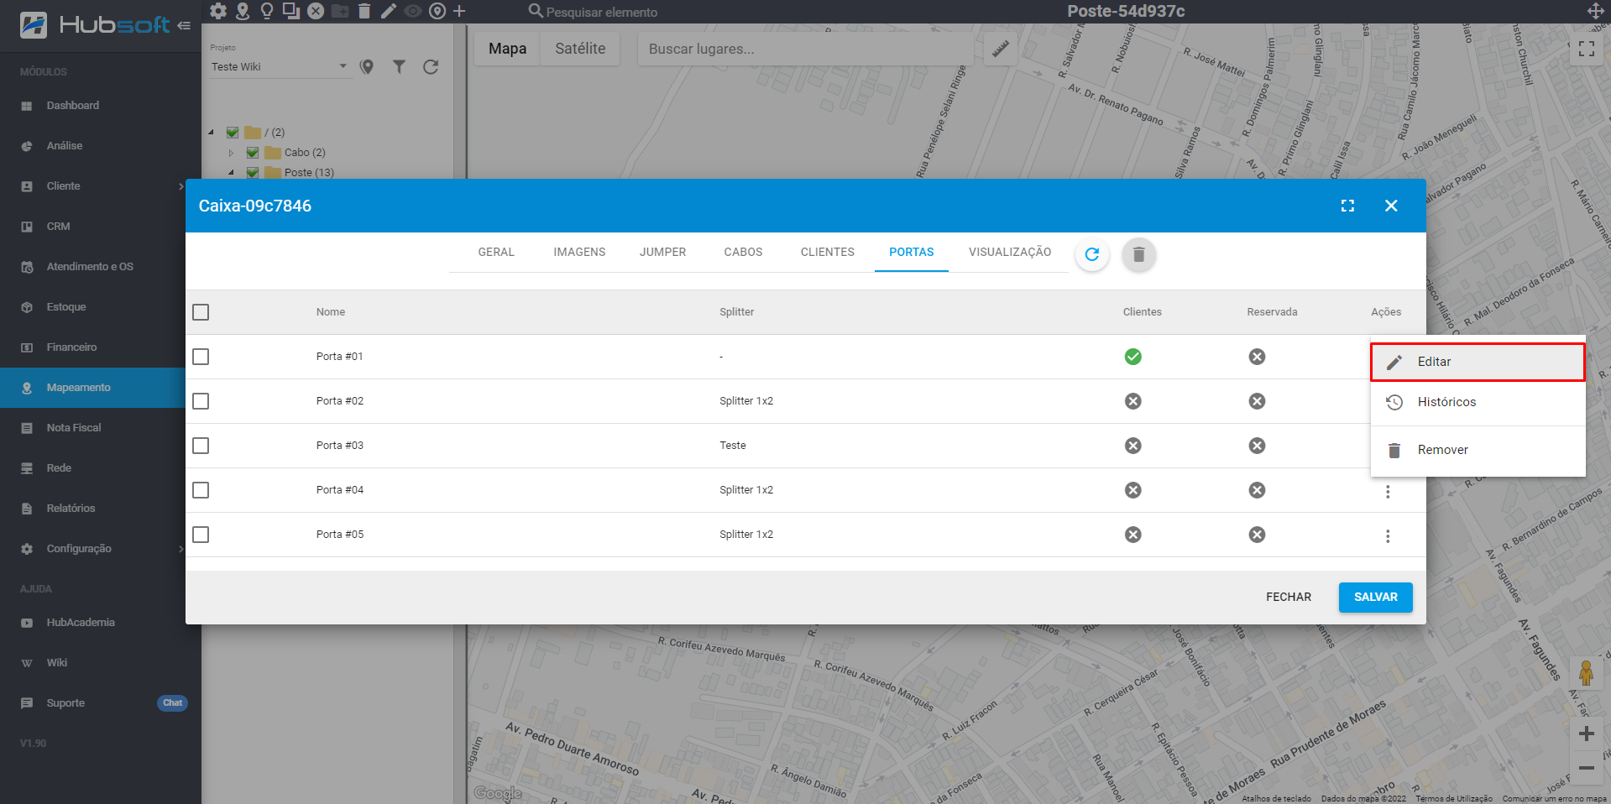Collapse the sidebar with Hubsoft arrow icon
This screenshot has height=804, width=1611.
(x=184, y=25)
